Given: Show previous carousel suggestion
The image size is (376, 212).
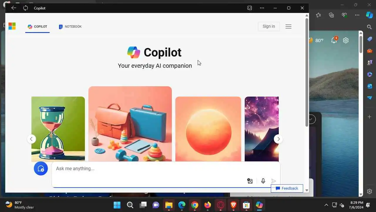Looking at the screenshot, I should click(x=31, y=139).
